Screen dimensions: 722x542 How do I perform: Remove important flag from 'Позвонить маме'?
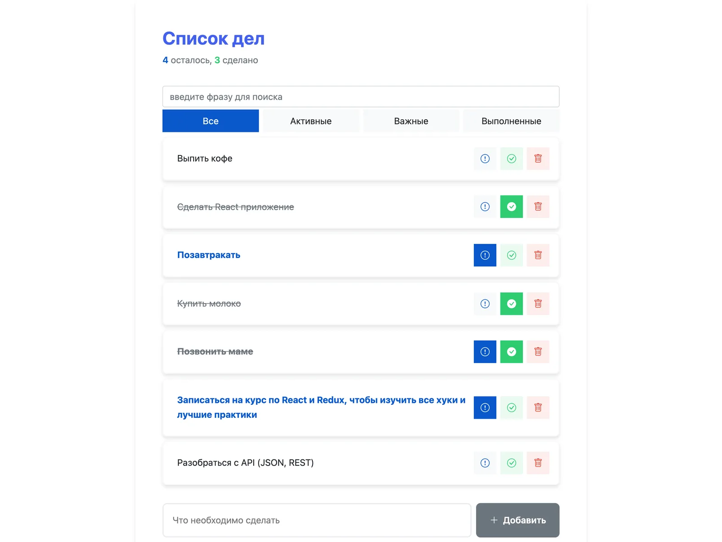(485, 351)
